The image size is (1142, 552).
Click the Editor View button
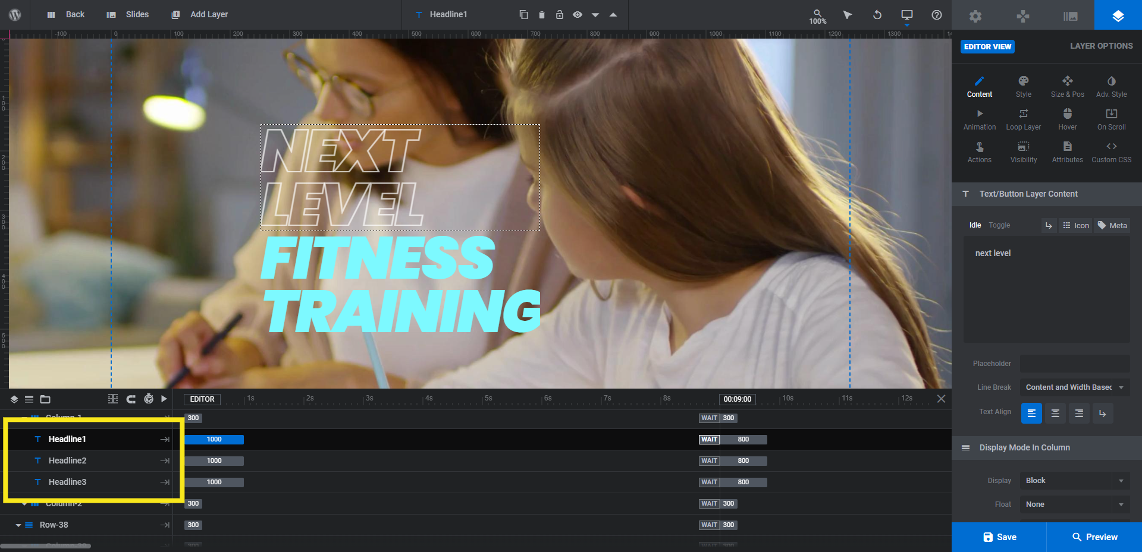[987, 46]
